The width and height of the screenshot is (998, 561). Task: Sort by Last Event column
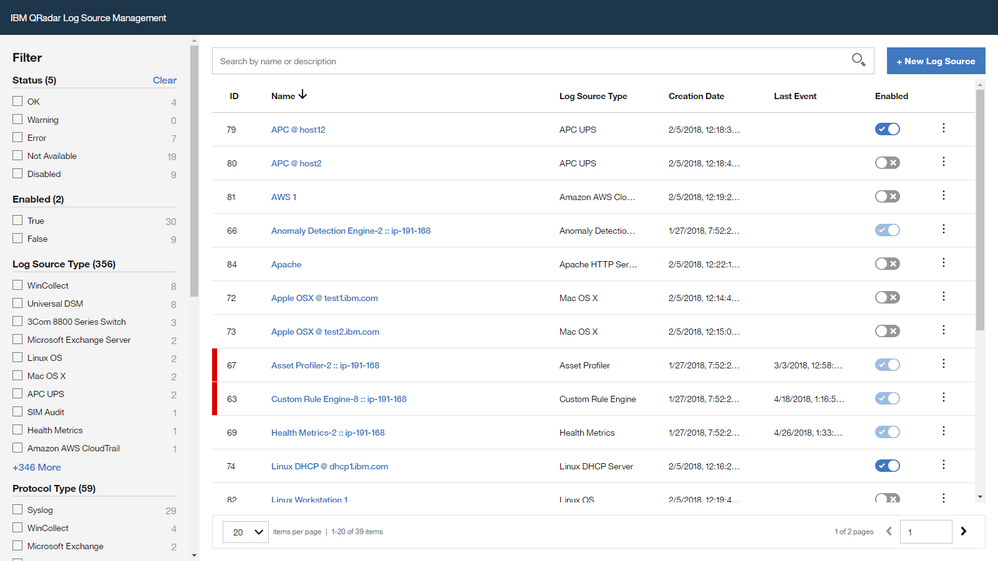(795, 96)
